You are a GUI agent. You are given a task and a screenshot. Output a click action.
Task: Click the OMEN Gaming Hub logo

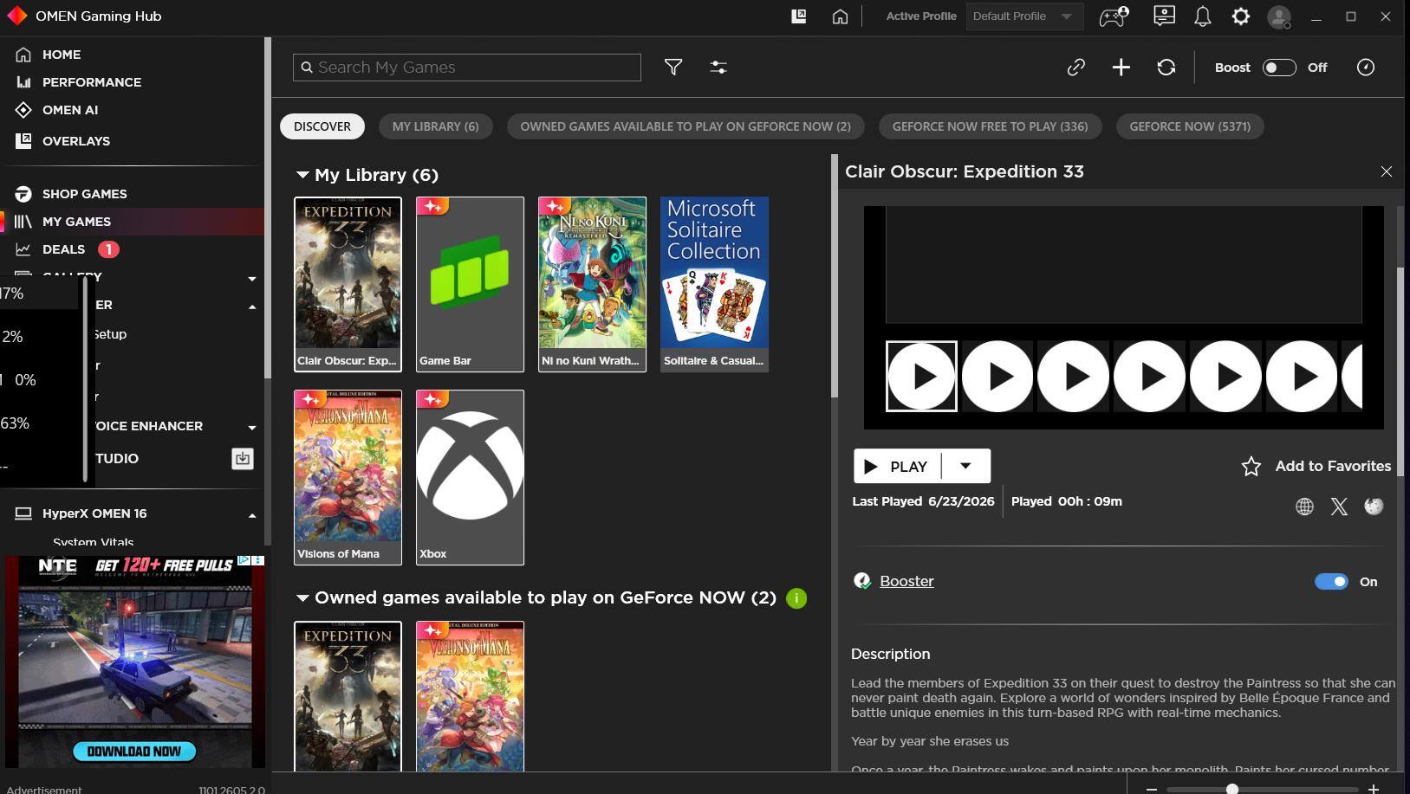click(x=17, y=16)
